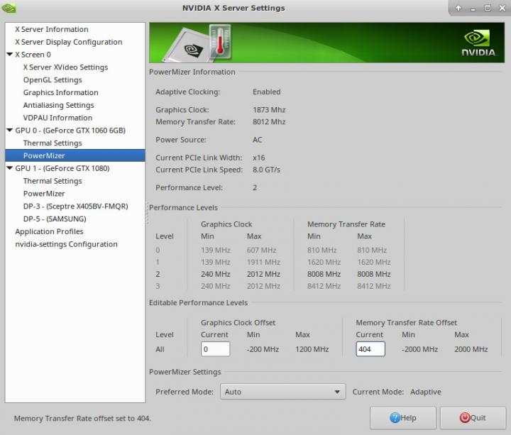Screen dimensions: 511x435
Task: Select Thermal Settings under GPU 0
Action: (x=53, y=143)
